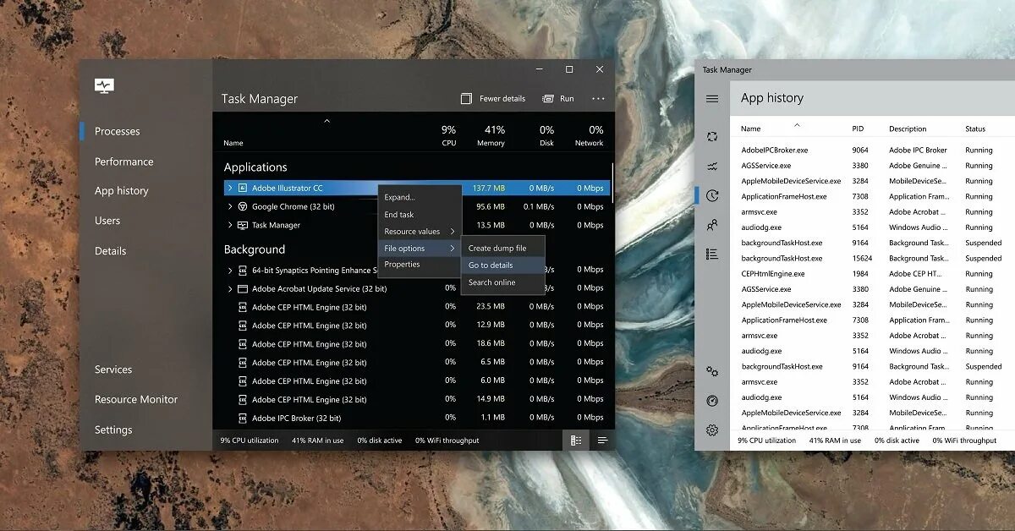Click the Google Chrome process icon
Viewport: 1015px width, 531px height.
coord(243,206)
